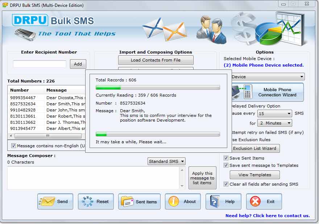Click the 0 Characters counter
Image resolution: width=319 pixels, height=224 pixels.
(21, 162)
